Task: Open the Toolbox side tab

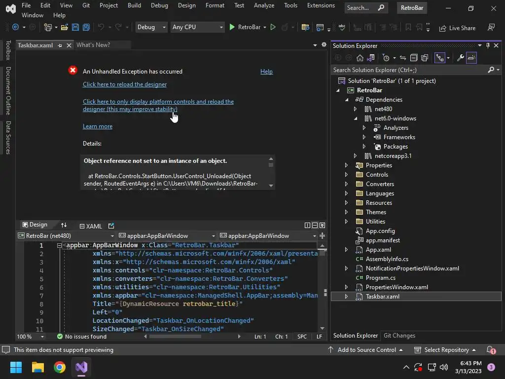Action: 8,50
